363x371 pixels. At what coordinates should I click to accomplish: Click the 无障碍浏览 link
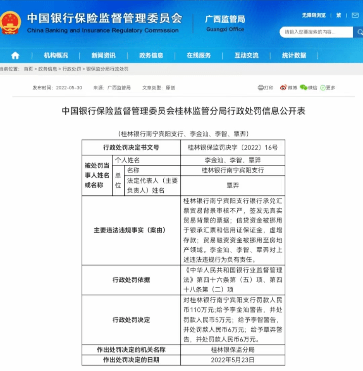click(314, 15)
